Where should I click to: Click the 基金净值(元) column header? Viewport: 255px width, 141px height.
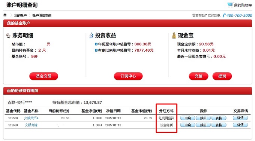[x=92, y=111]
